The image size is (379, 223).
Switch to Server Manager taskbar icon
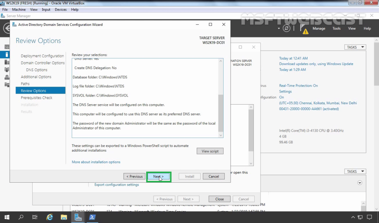78,217
